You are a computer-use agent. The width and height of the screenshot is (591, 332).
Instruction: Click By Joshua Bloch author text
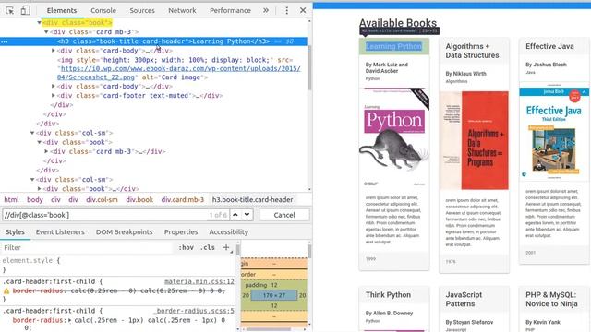coord(546,65)
